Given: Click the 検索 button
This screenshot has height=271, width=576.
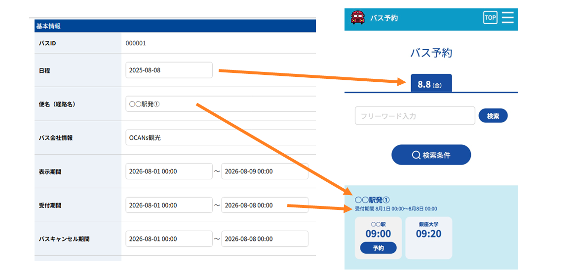Looking at the screenshot, I should pyautogui.click(x=493, y=116).
